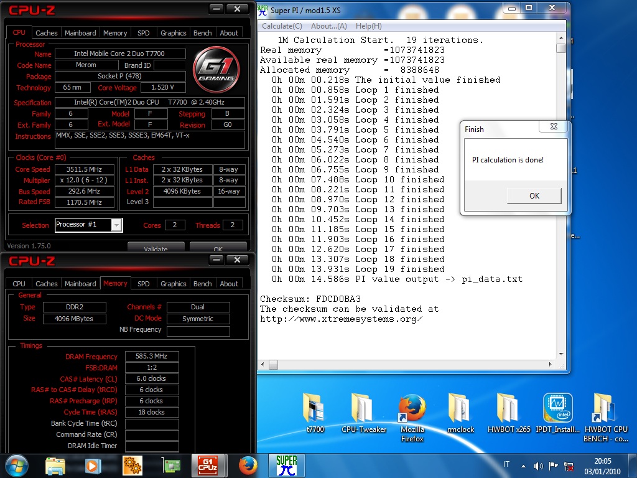Switch to the Super PI taskbar button
637x478 pixels.
[286, 466]
